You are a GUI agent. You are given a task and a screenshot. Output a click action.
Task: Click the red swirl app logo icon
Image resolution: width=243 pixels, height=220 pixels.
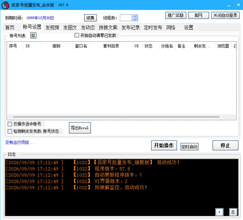5,5
